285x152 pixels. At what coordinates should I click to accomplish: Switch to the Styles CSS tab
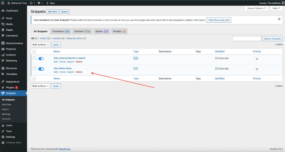tap(102, 31)
